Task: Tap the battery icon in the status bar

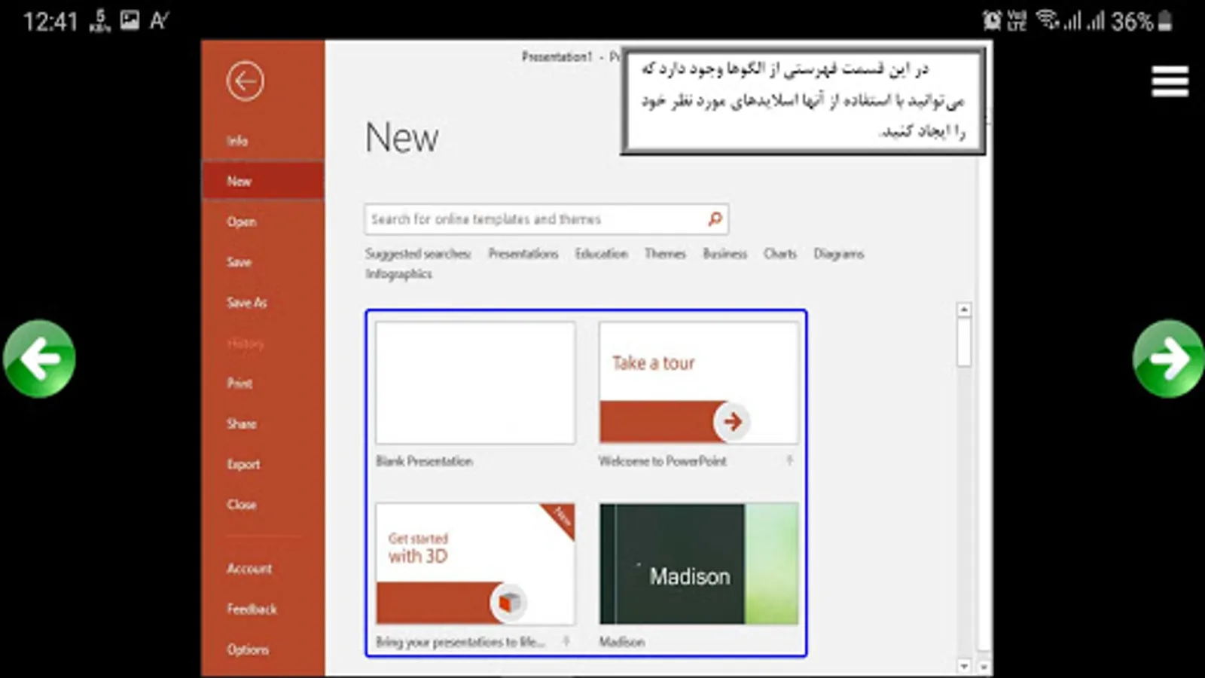Action: click(1165, 20)
